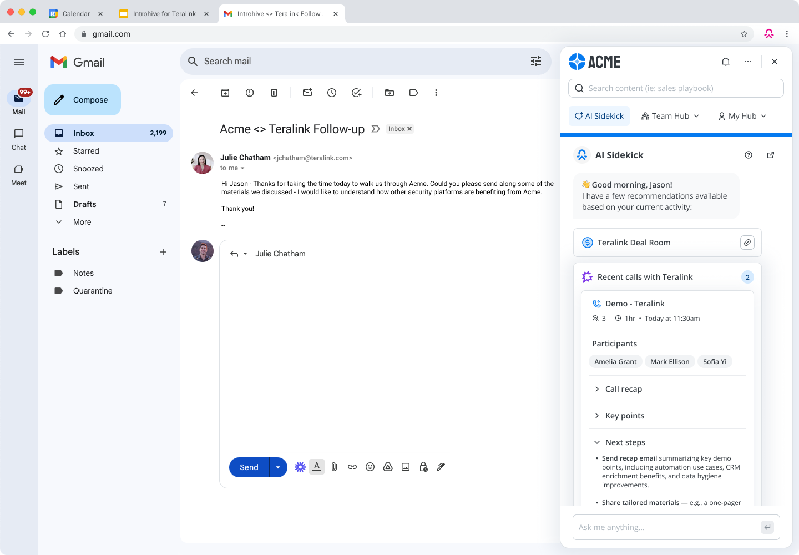Pop out AI Sidekick in new window
This screenshot has width=799, height=555.
tap(771, 155)
